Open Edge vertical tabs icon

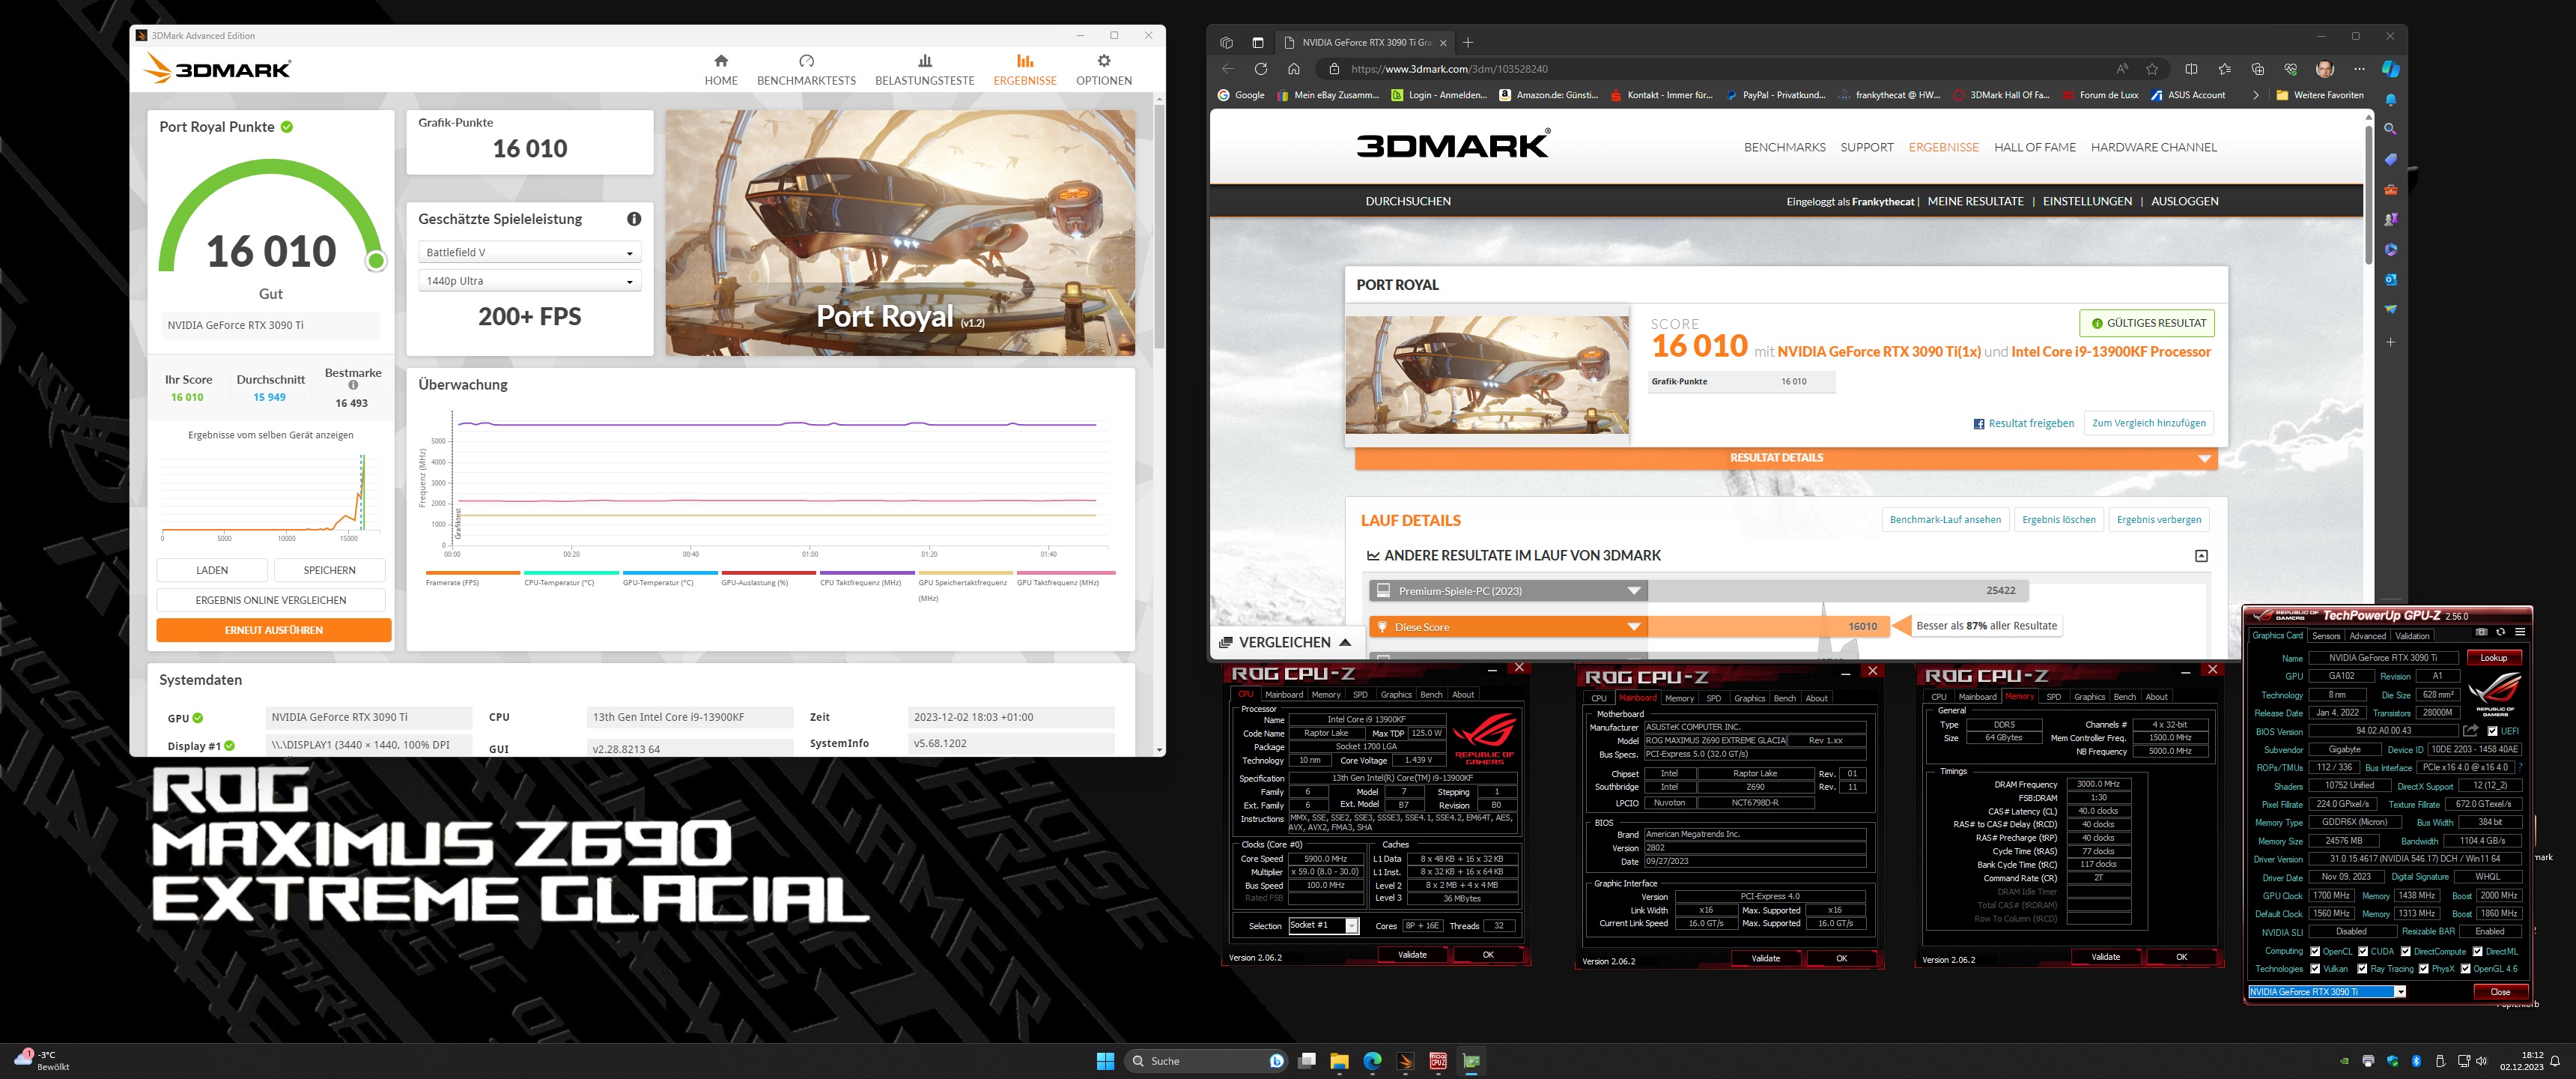(x=1258, y=42)
